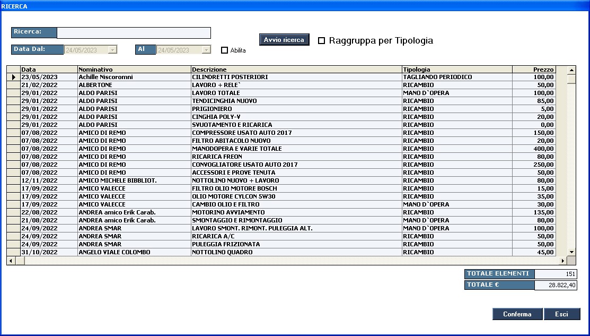Click the vertical scrollbar up arrow
This screenshot has width=590, height=336.
pyautogui.click(x=571, y=70)
